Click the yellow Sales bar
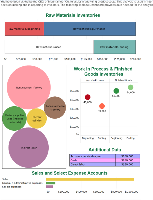153x200 pixels. point(90,179)
